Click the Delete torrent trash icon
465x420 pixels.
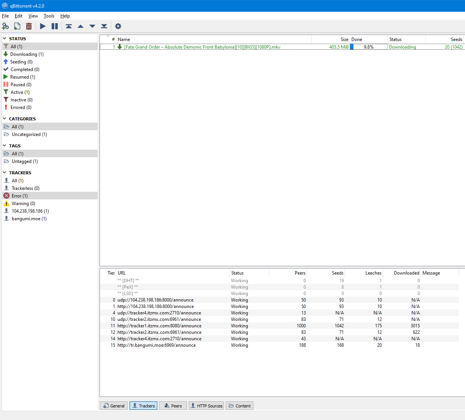tap(29, 26)
